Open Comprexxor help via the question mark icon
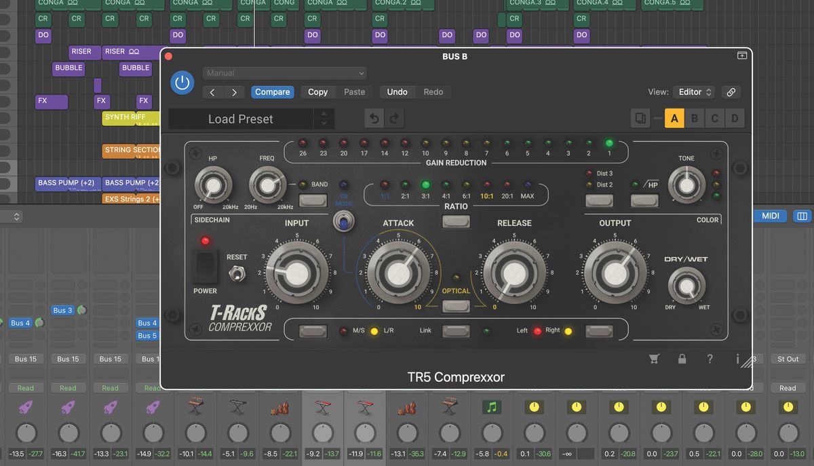The height and width of the screenshot is (466, 814). click(x=710, y=359)
